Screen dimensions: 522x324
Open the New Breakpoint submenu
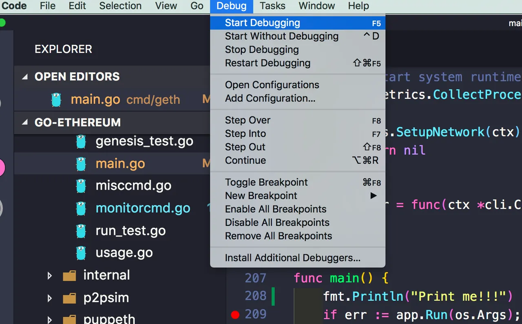(x=298, y=195)
